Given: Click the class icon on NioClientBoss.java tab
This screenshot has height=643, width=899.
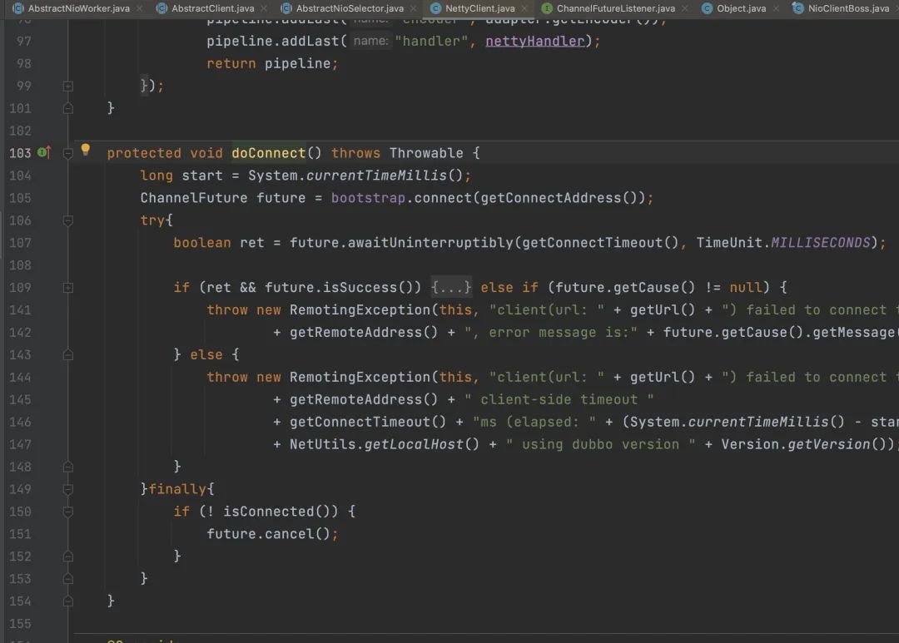Looking at the screenshot, I should (x=797, y=8).
